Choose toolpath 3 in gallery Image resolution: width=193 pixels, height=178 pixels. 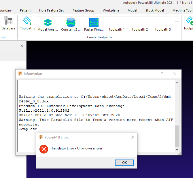(163, 29)
